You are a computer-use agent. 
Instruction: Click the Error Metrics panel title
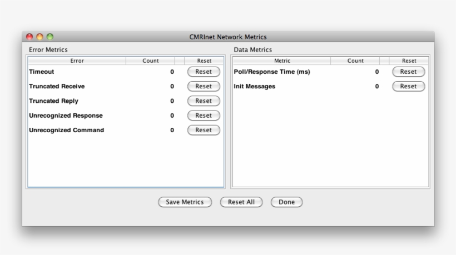pyautogui.click(x=48, y=49)
